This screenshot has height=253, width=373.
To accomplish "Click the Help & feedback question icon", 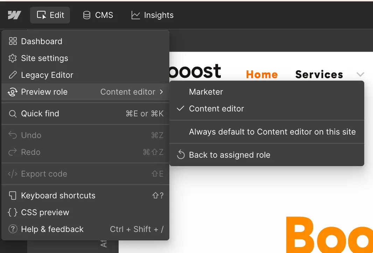I will point(13,229).
